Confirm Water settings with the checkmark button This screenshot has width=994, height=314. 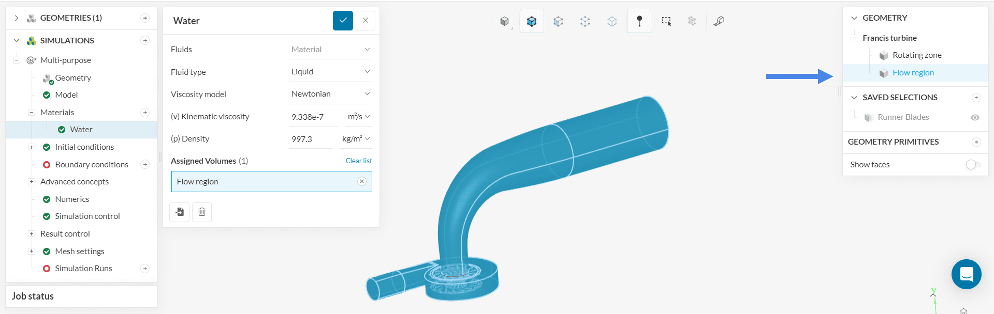click(343, 21)
